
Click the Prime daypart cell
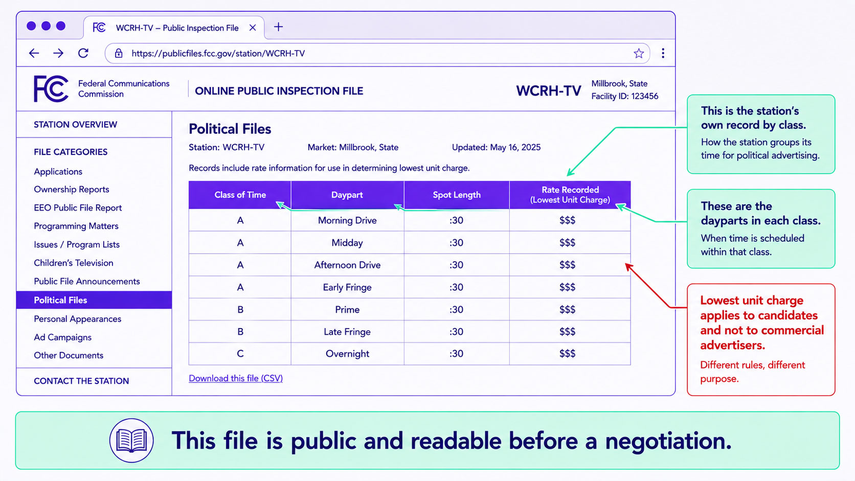(x=347, y=309)
